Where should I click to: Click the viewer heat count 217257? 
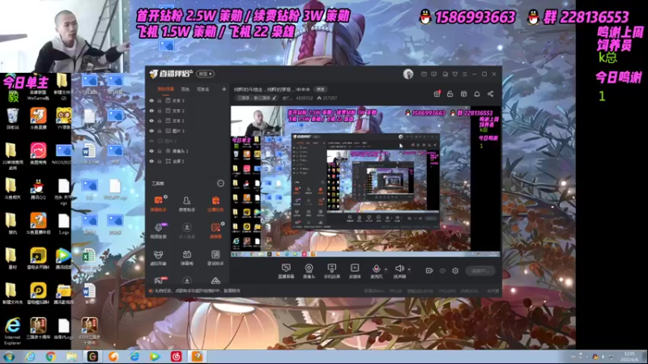point(326,98)
